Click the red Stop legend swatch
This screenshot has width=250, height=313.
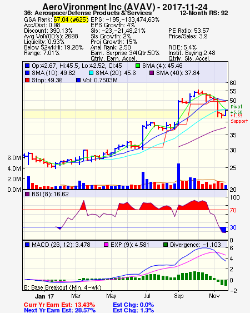[x=27, y=80]
